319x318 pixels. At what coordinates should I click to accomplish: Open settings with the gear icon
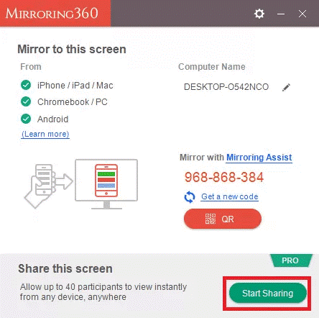[259, 14]
